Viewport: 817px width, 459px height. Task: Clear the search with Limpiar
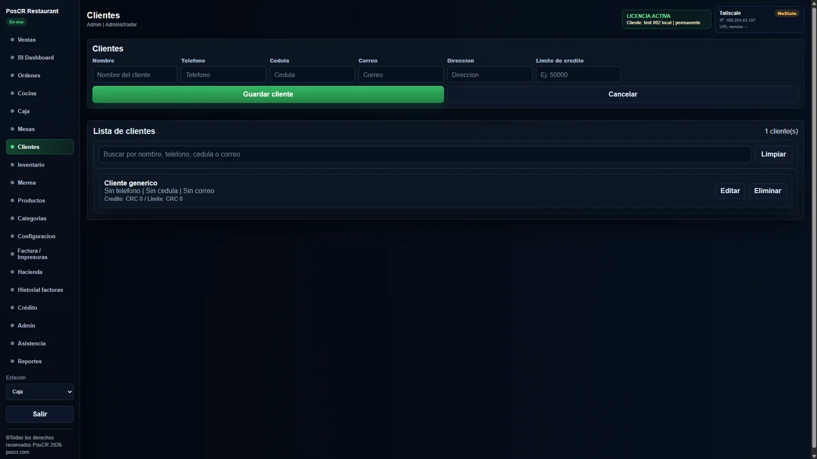coord(774,154)
